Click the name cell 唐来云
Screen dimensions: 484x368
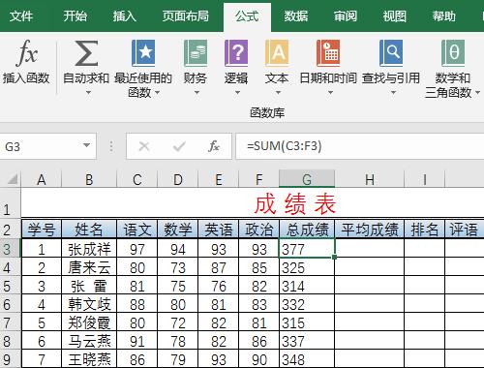pyautogui.click(x=89, y=267)
